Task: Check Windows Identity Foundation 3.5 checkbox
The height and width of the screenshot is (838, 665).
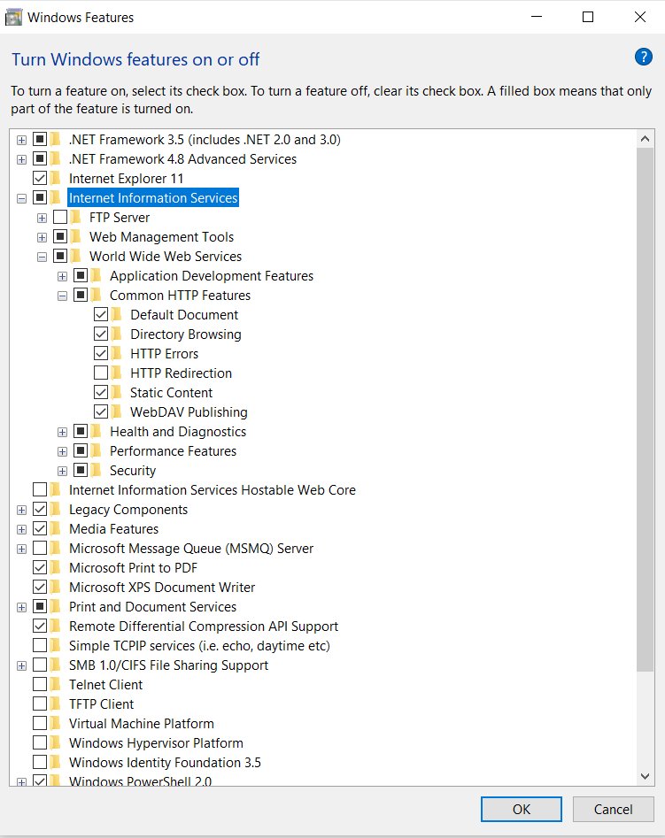Action: pos(40,762)
